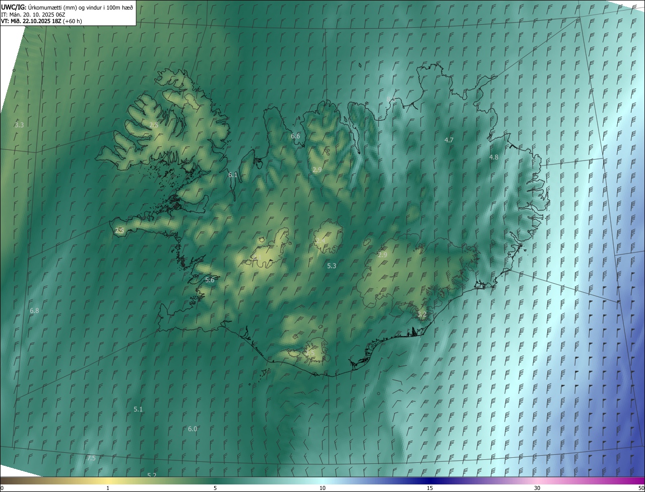This screenshot has width=645, height=492.
Task: Click the 50 tick label on the color scale
Action: (641, 488)
